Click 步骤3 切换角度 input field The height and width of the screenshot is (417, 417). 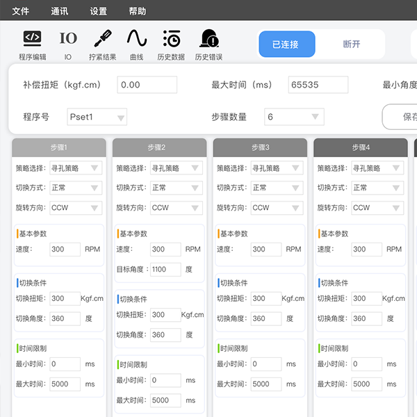(x=266, y=318)
